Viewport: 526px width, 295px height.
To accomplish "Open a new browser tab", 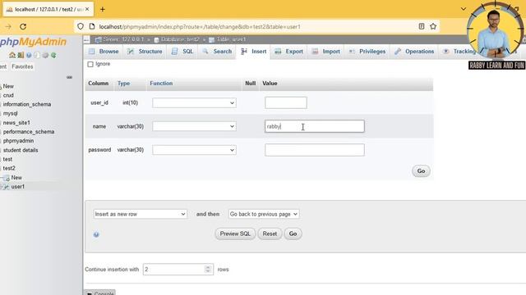I will point(102,9).
